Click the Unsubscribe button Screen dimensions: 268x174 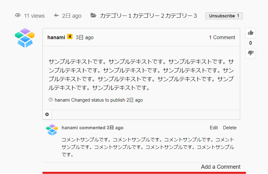224,16
